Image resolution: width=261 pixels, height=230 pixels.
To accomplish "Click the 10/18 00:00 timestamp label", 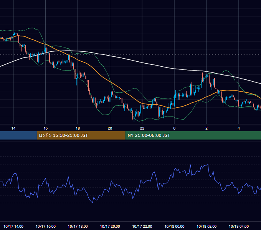I will [174, 226].
